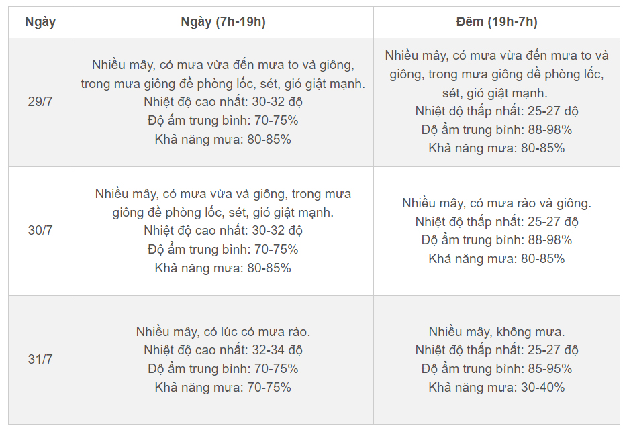Click "Nhiệt độ cao nhất: 32-34 độ" line
This screenshot has height=430, width=627.
coord(223,350)
